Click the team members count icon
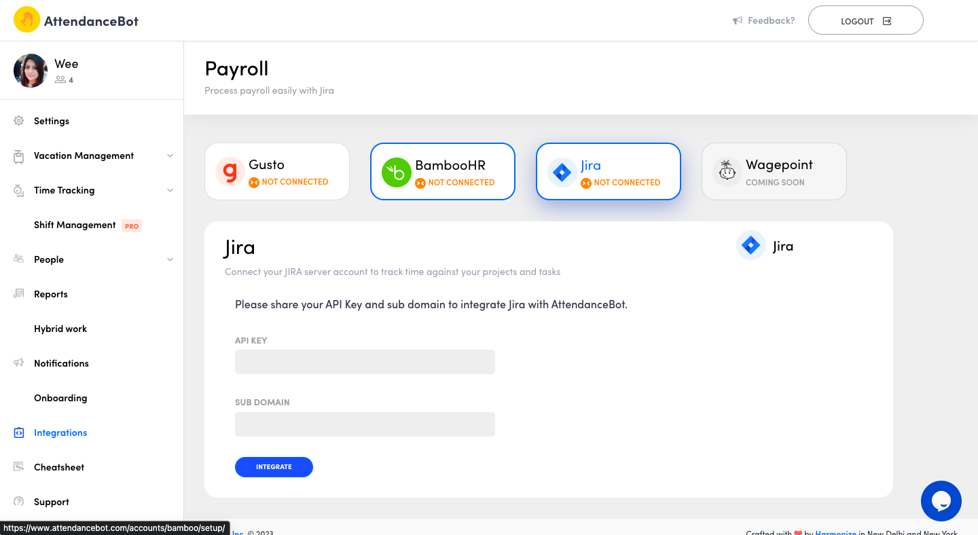The width and height of the screenshot is (978, 535). click(60, 80)
